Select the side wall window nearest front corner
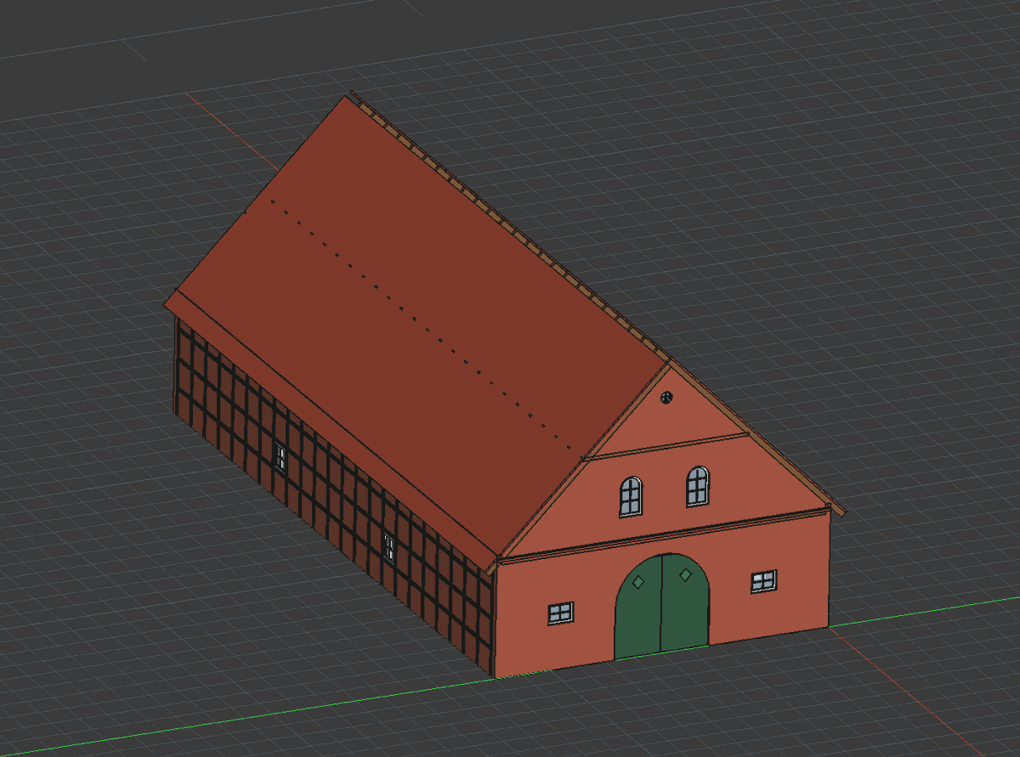 pos(389,546)
